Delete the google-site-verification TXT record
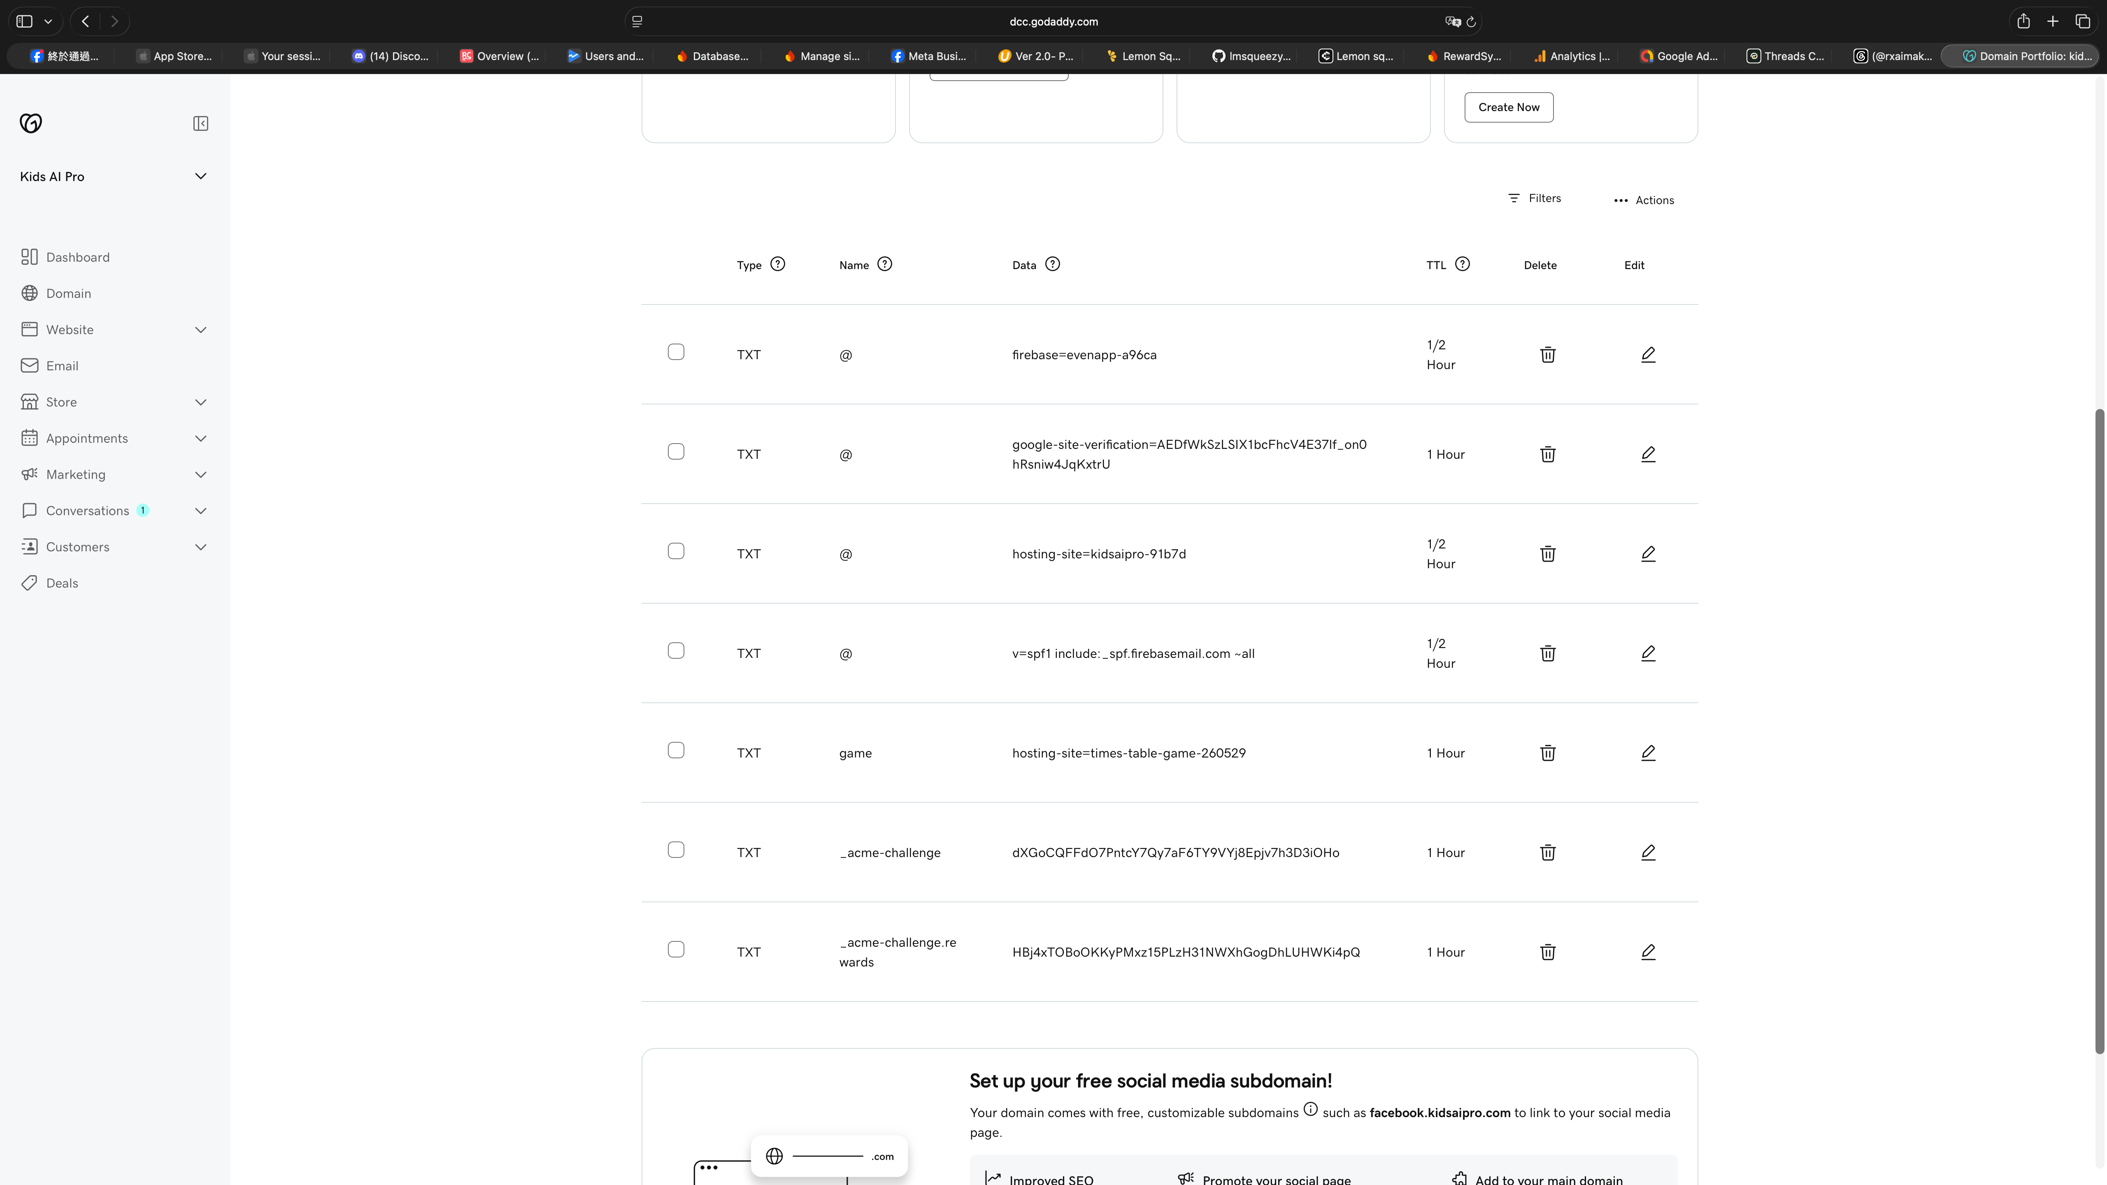The height and width of the screenshot is (1185, 2107). (1547, 454)
